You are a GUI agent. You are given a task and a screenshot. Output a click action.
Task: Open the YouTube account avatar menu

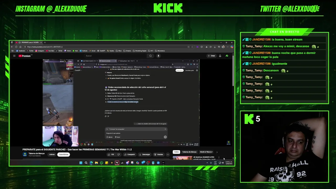227,56
